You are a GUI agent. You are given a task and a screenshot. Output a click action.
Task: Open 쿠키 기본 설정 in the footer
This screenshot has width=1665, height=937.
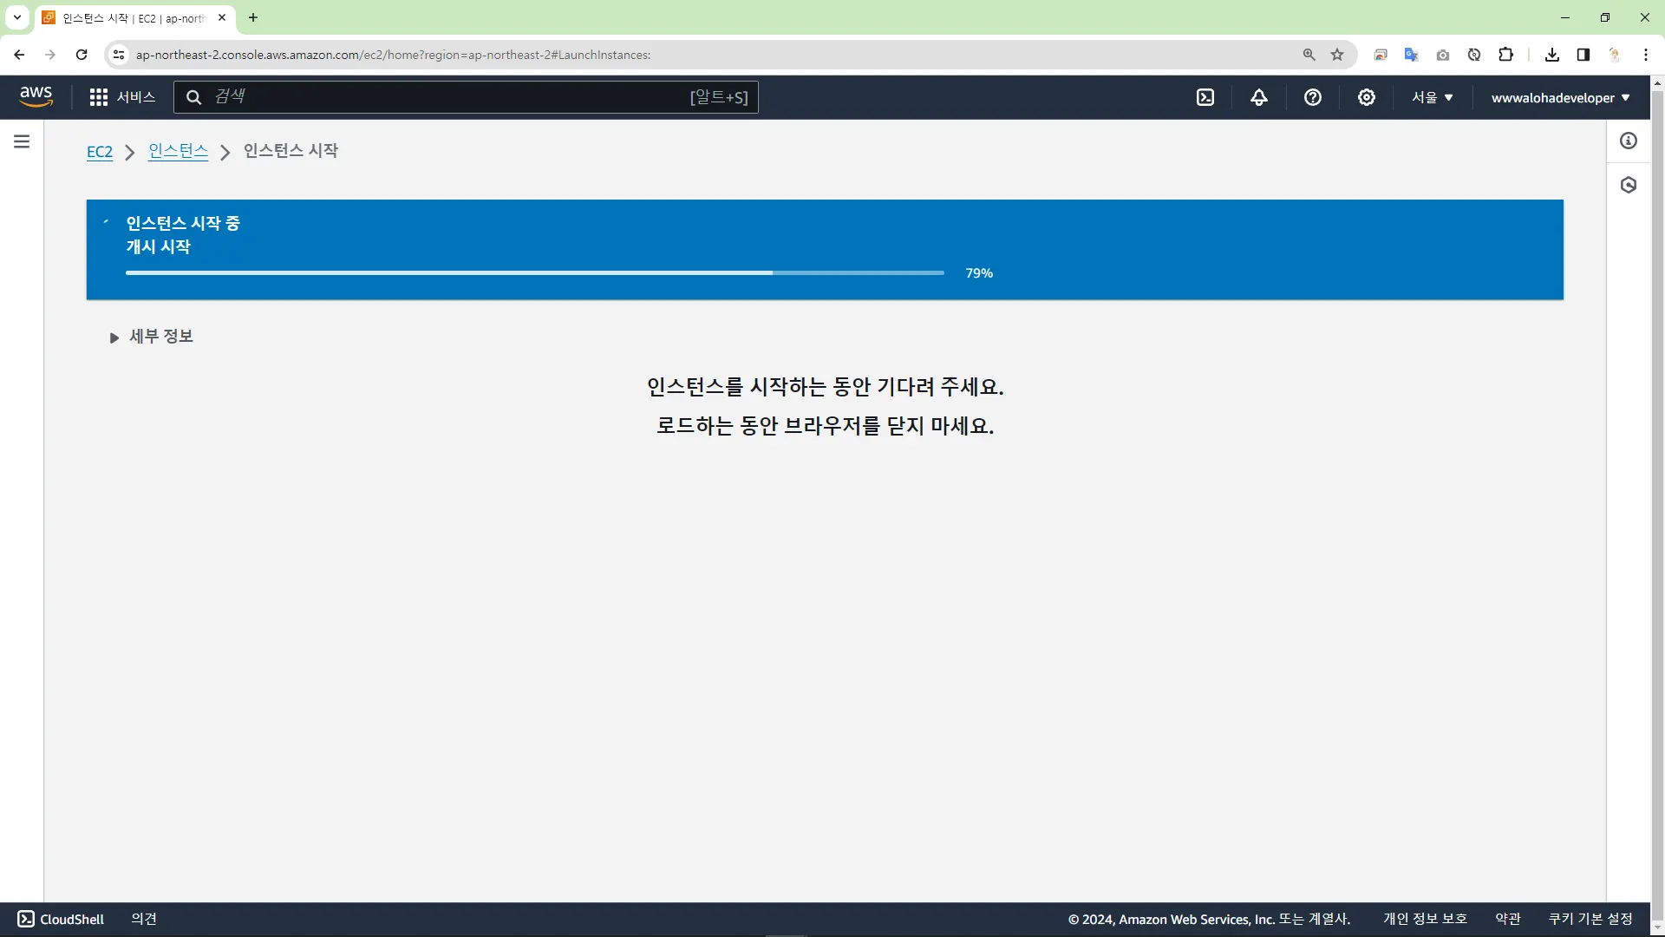tap(1590, 919)
